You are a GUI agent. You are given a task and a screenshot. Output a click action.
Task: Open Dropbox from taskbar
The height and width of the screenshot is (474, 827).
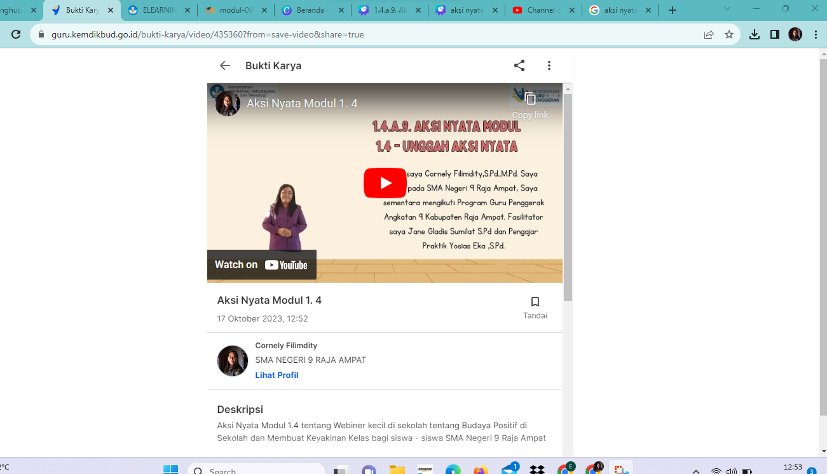537,470
